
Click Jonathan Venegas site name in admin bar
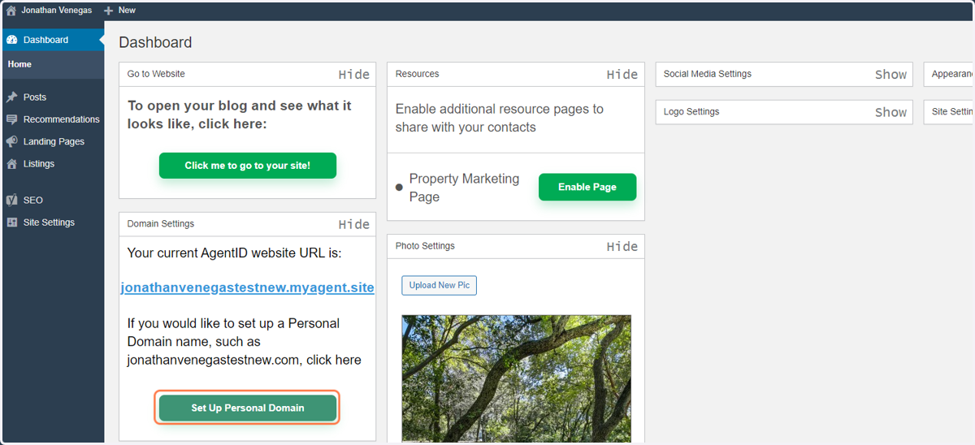[x=56, y=11]
